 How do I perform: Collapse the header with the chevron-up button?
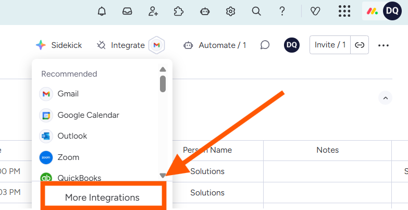[x=385, y=98]
